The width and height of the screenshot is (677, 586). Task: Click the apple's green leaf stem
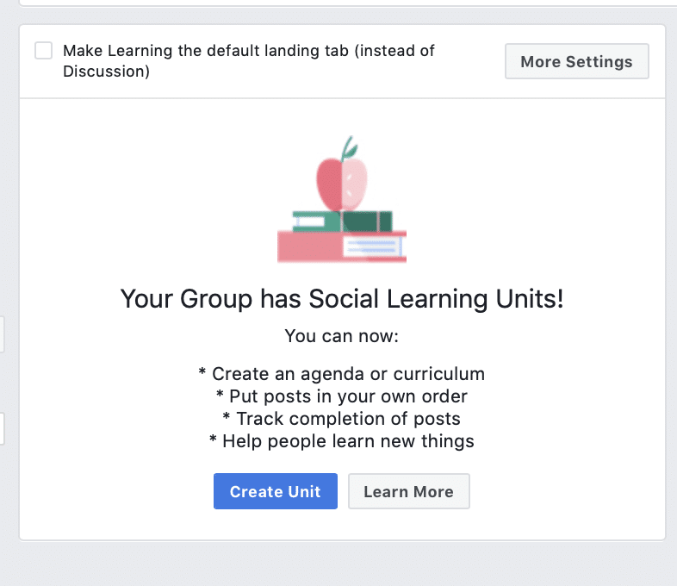coord(350,148)
